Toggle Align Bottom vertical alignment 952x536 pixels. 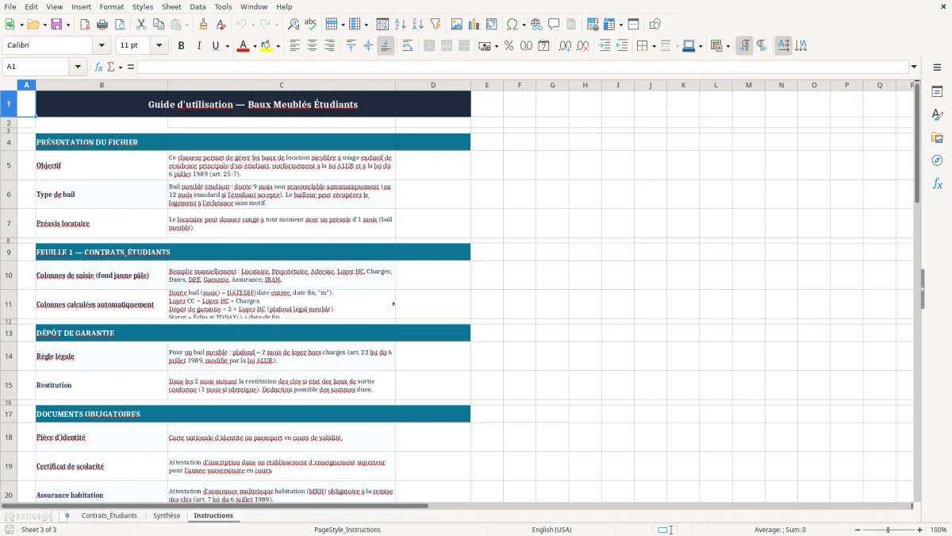[386, 46]
